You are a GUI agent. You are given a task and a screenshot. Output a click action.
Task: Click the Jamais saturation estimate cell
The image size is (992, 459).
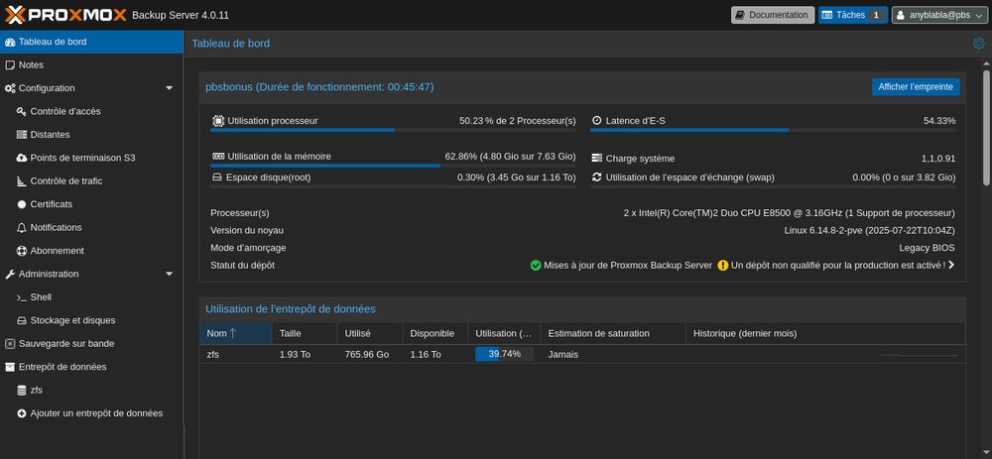(613, 355)
